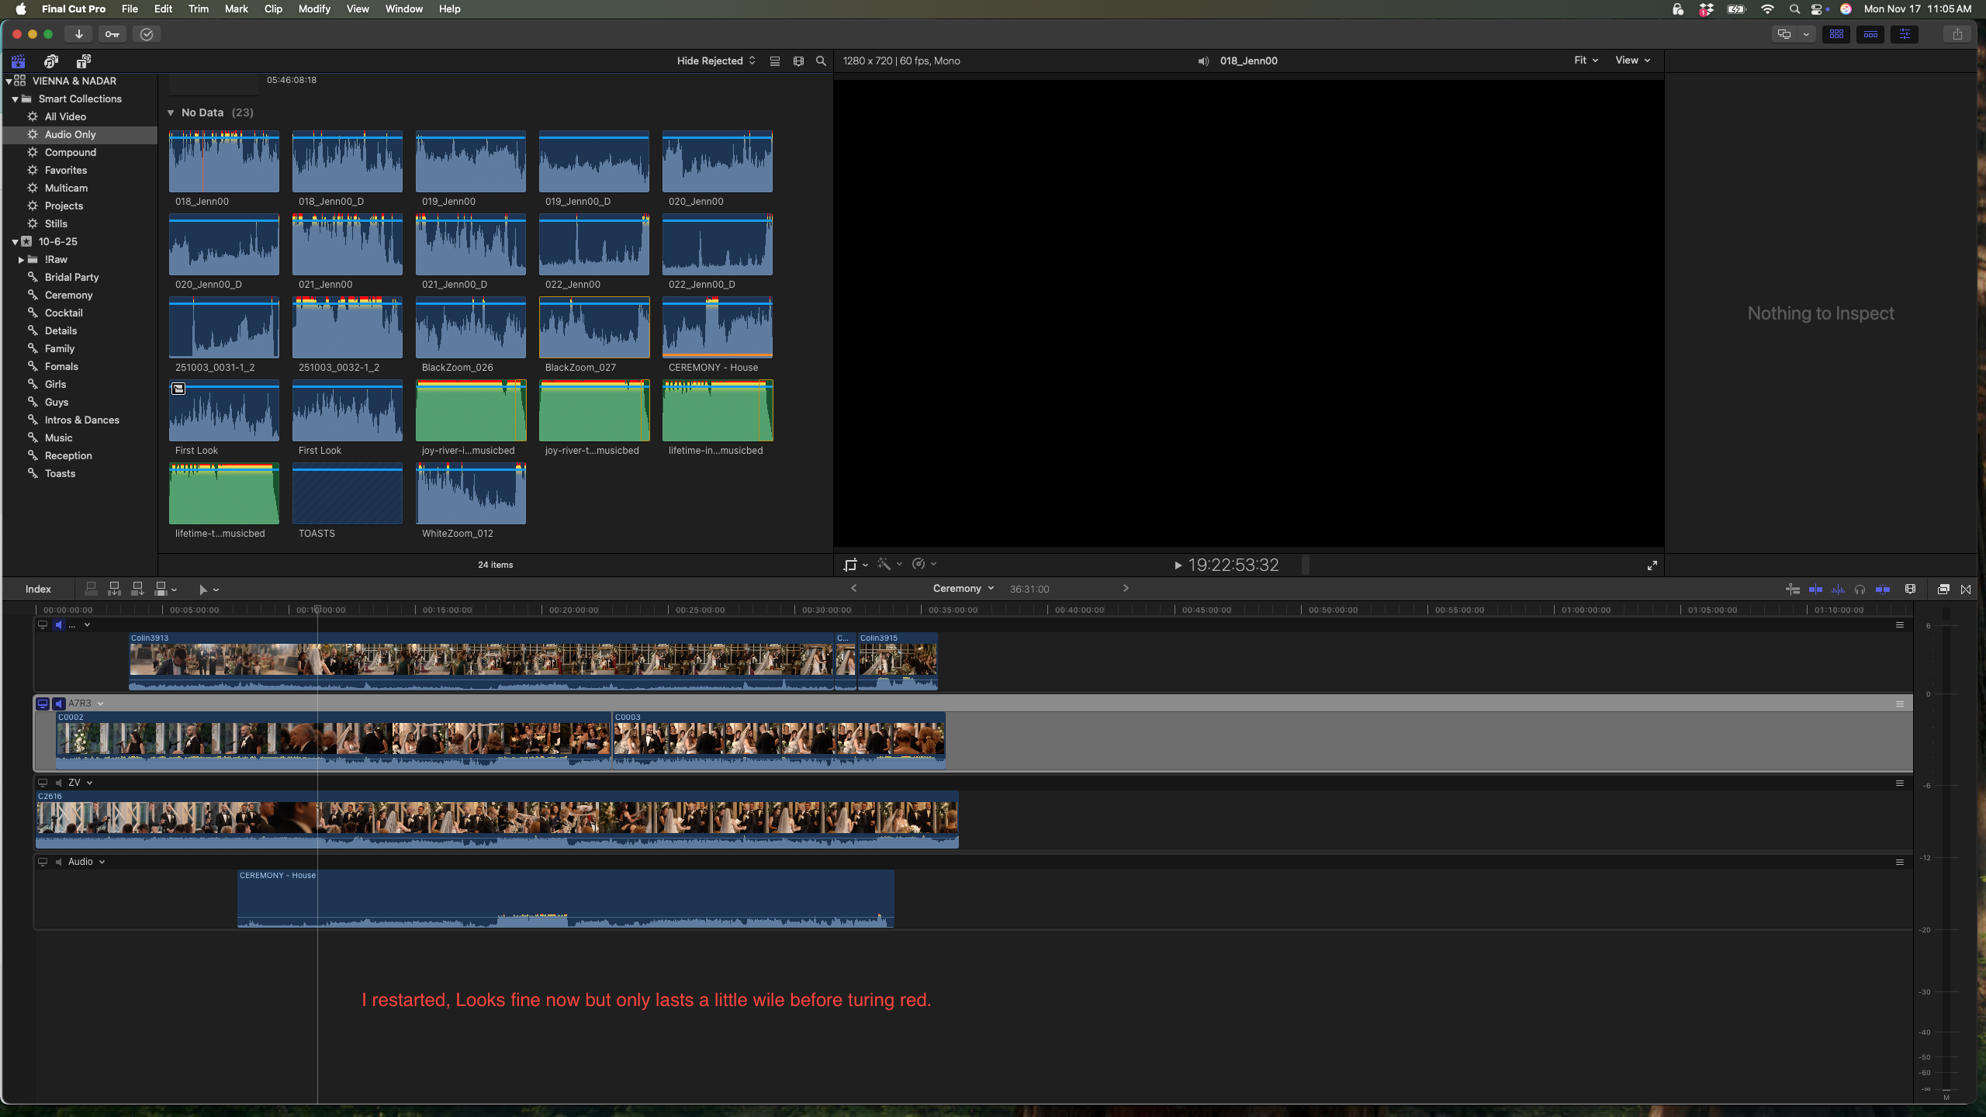The width and height of the screenshot is (1986, 1117).
Task: Open the Trim menu
Action: [199, 9]
